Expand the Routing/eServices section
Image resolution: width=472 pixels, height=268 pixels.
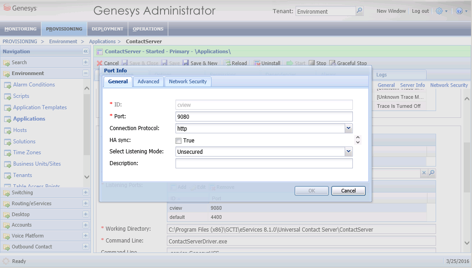tap(85, 203)
